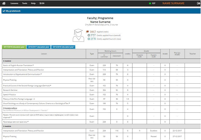
Task: Switch to the 2016/2017 education year tab
Action: click(39, 47)
